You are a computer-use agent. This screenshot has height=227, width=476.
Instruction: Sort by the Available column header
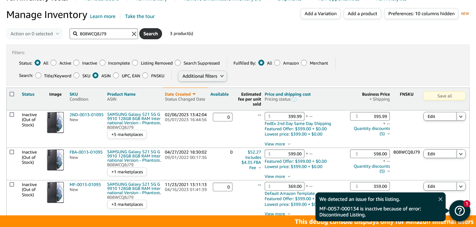tap(219, 94)
